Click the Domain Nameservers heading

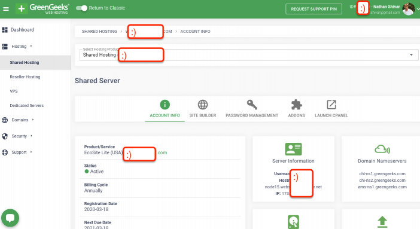click(382, 161)
